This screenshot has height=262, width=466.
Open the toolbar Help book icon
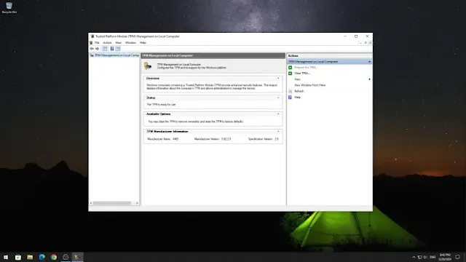[x=112, y=49]
